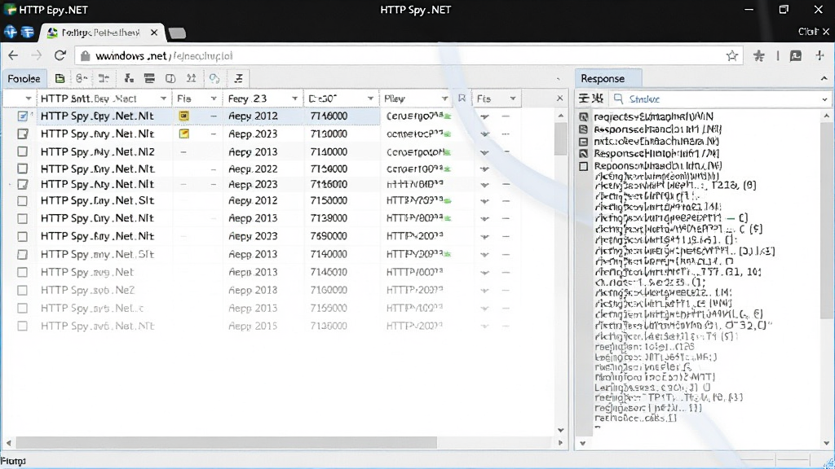Click the browser back arrow
Screen dimensions: 835x469
(x=13, y=55)
